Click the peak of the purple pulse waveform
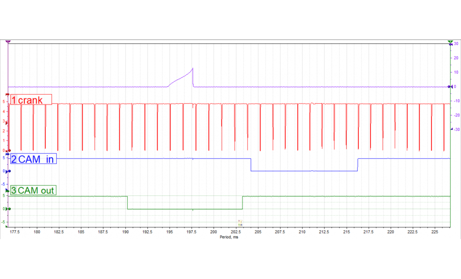 [x=193, y=69]
